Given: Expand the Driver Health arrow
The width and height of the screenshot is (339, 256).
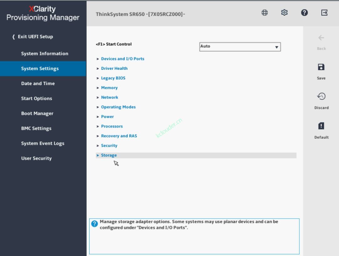Looking at the screenshot, I should pyautogui.click(x=98, y=69).
